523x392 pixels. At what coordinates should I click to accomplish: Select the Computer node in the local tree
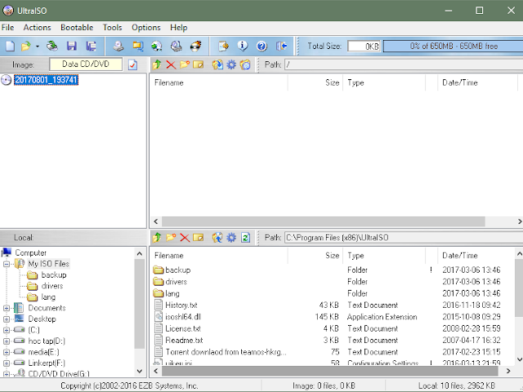point(31,253)
